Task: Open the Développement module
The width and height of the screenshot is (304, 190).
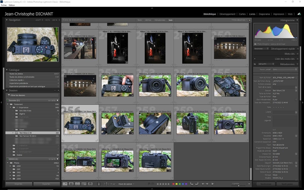Action: click(x=227, y=14)
